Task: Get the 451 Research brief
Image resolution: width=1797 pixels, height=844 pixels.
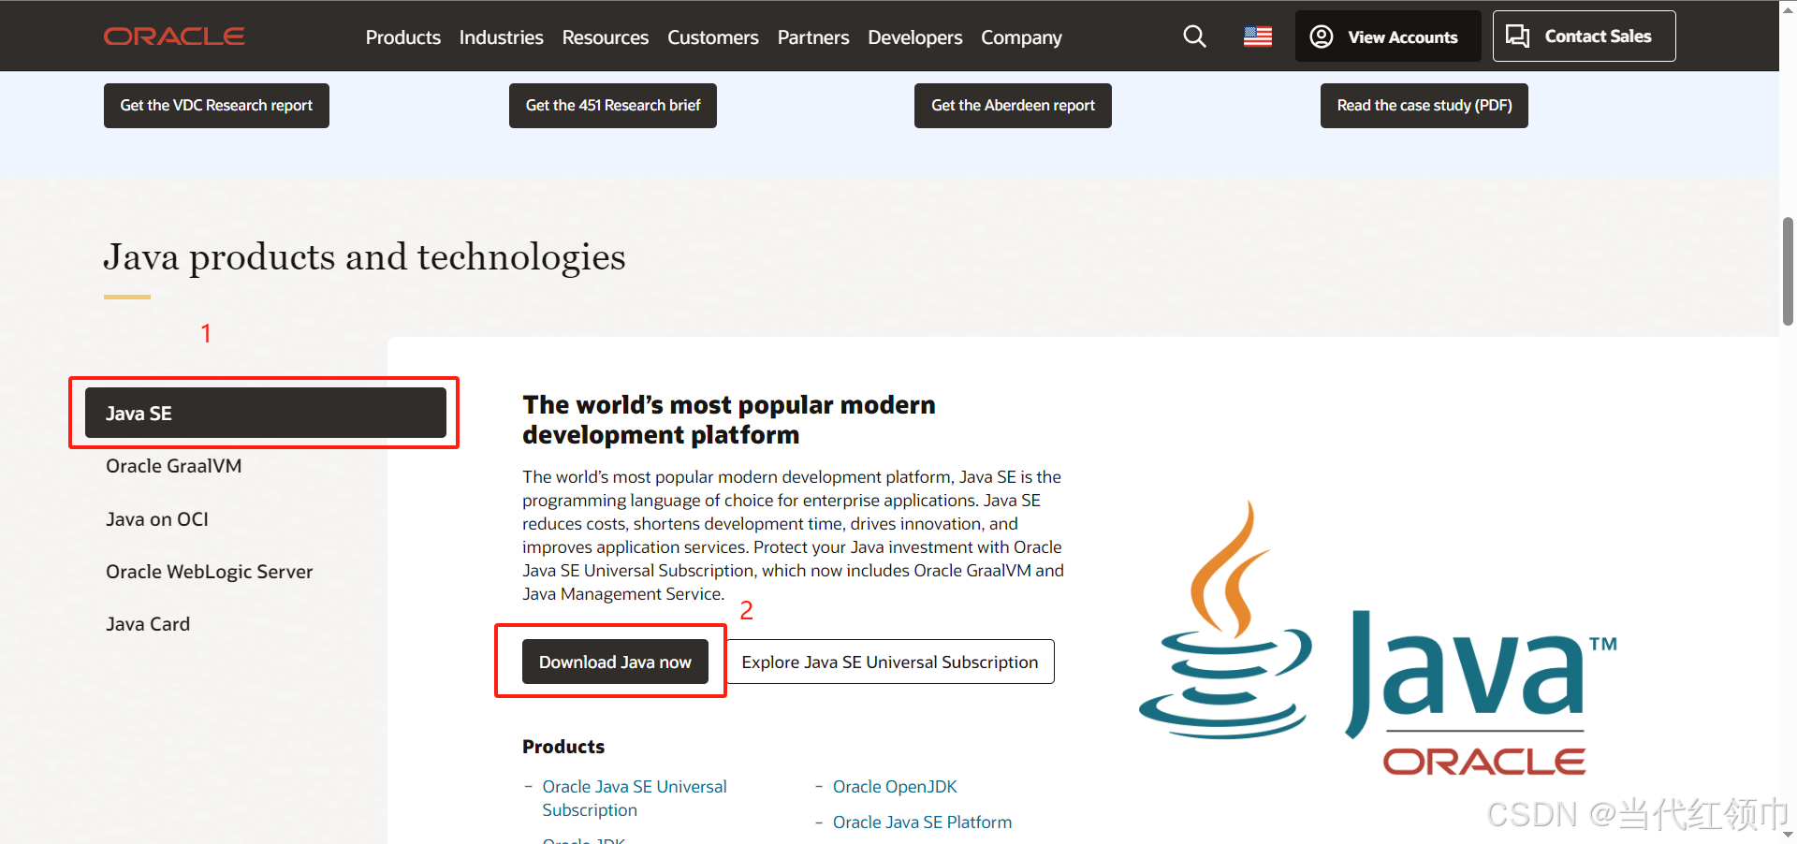Action: click(613, 106)
